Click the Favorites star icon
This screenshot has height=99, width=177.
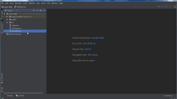(2, 83)
